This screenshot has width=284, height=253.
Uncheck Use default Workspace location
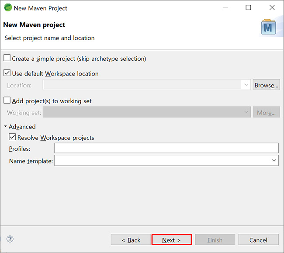tap(7, 73)
